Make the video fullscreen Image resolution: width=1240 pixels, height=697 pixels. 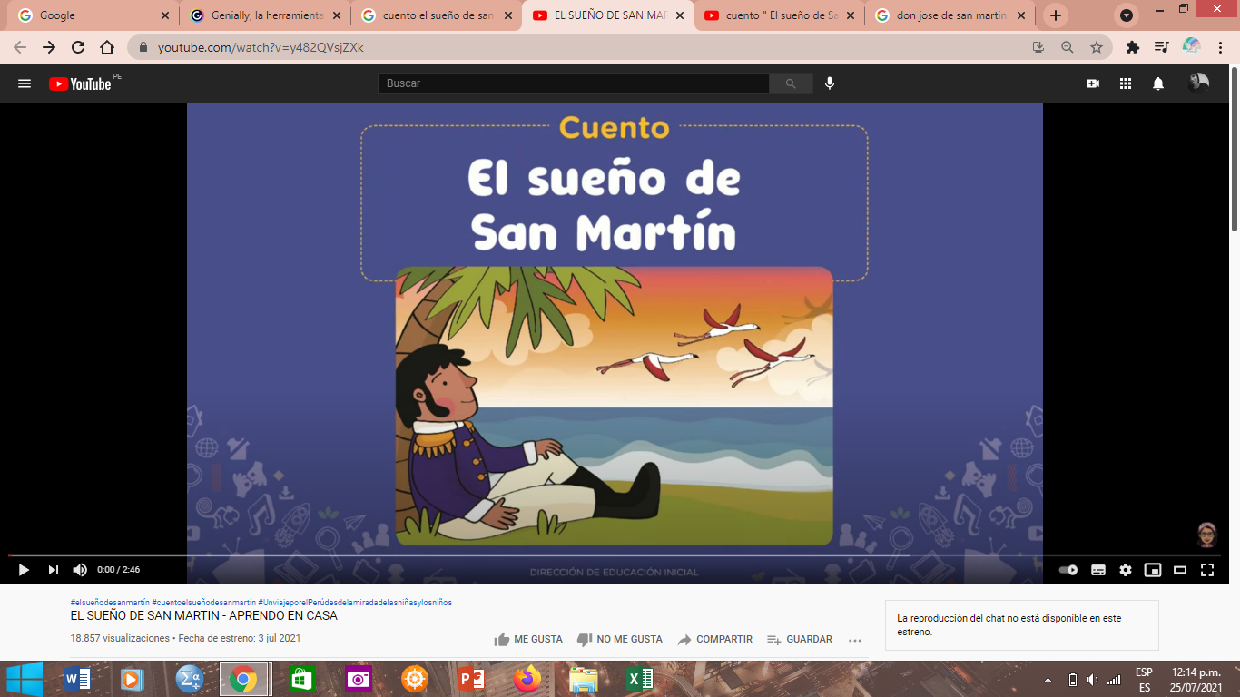pos(1208,570)
